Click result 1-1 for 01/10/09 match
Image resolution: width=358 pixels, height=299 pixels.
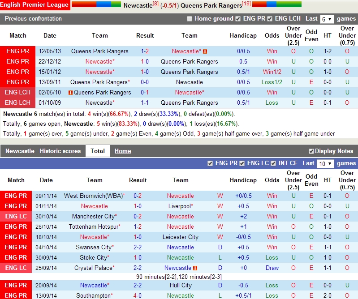tap(145, 103)
